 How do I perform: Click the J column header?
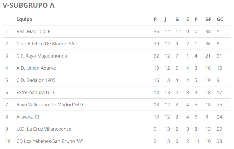point(165,19)
